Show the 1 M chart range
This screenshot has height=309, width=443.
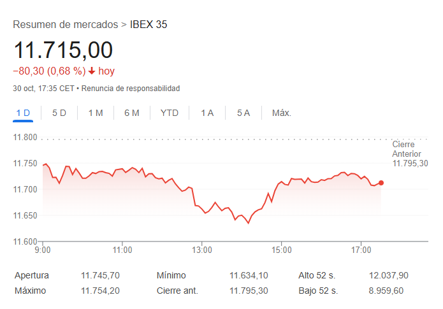[96, 113]
